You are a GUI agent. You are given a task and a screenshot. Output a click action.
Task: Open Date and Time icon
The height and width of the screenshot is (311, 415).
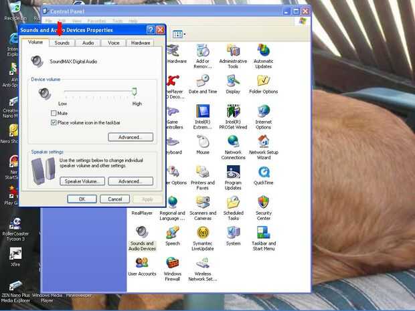(203, 84)
